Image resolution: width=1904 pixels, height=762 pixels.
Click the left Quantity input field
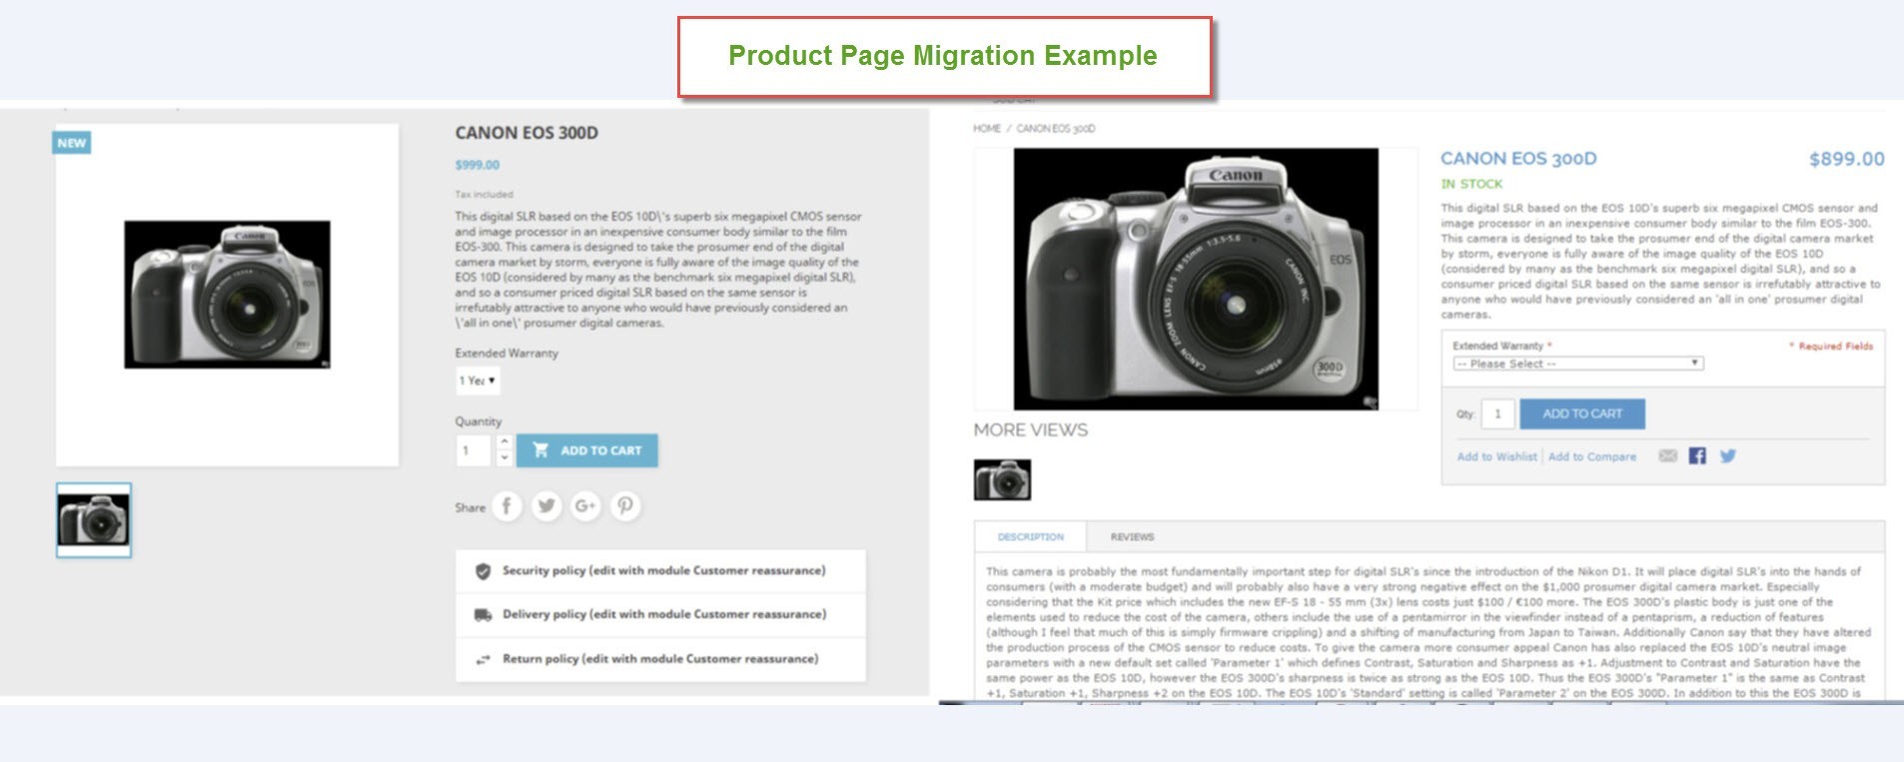click(475, 450)
